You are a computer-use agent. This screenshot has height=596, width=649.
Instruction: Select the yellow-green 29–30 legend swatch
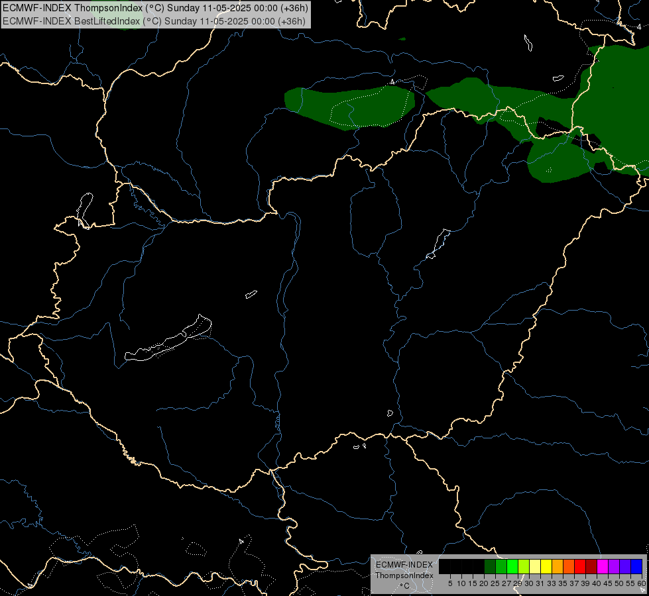coord(524,566)
